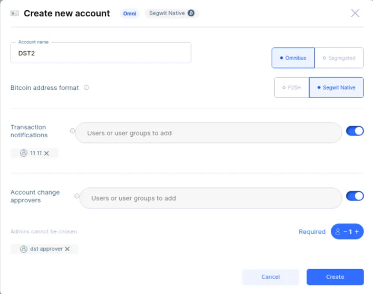
Task: Click the Create new account title
Action: click(67, 14)
